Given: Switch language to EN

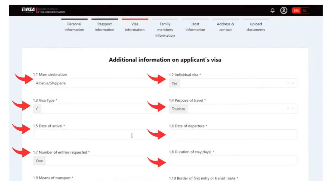Looking at the screenshot, I should click(x=296, y=10).
